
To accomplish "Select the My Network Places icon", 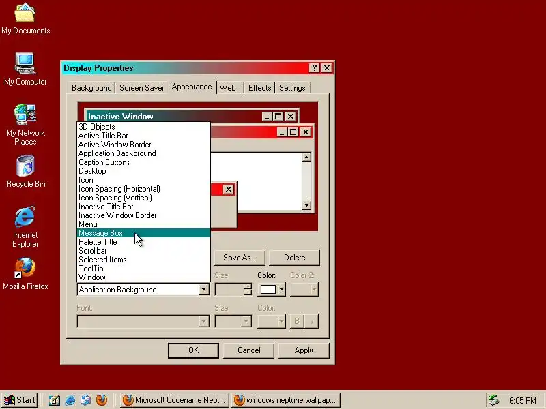I will click(25, 124).
